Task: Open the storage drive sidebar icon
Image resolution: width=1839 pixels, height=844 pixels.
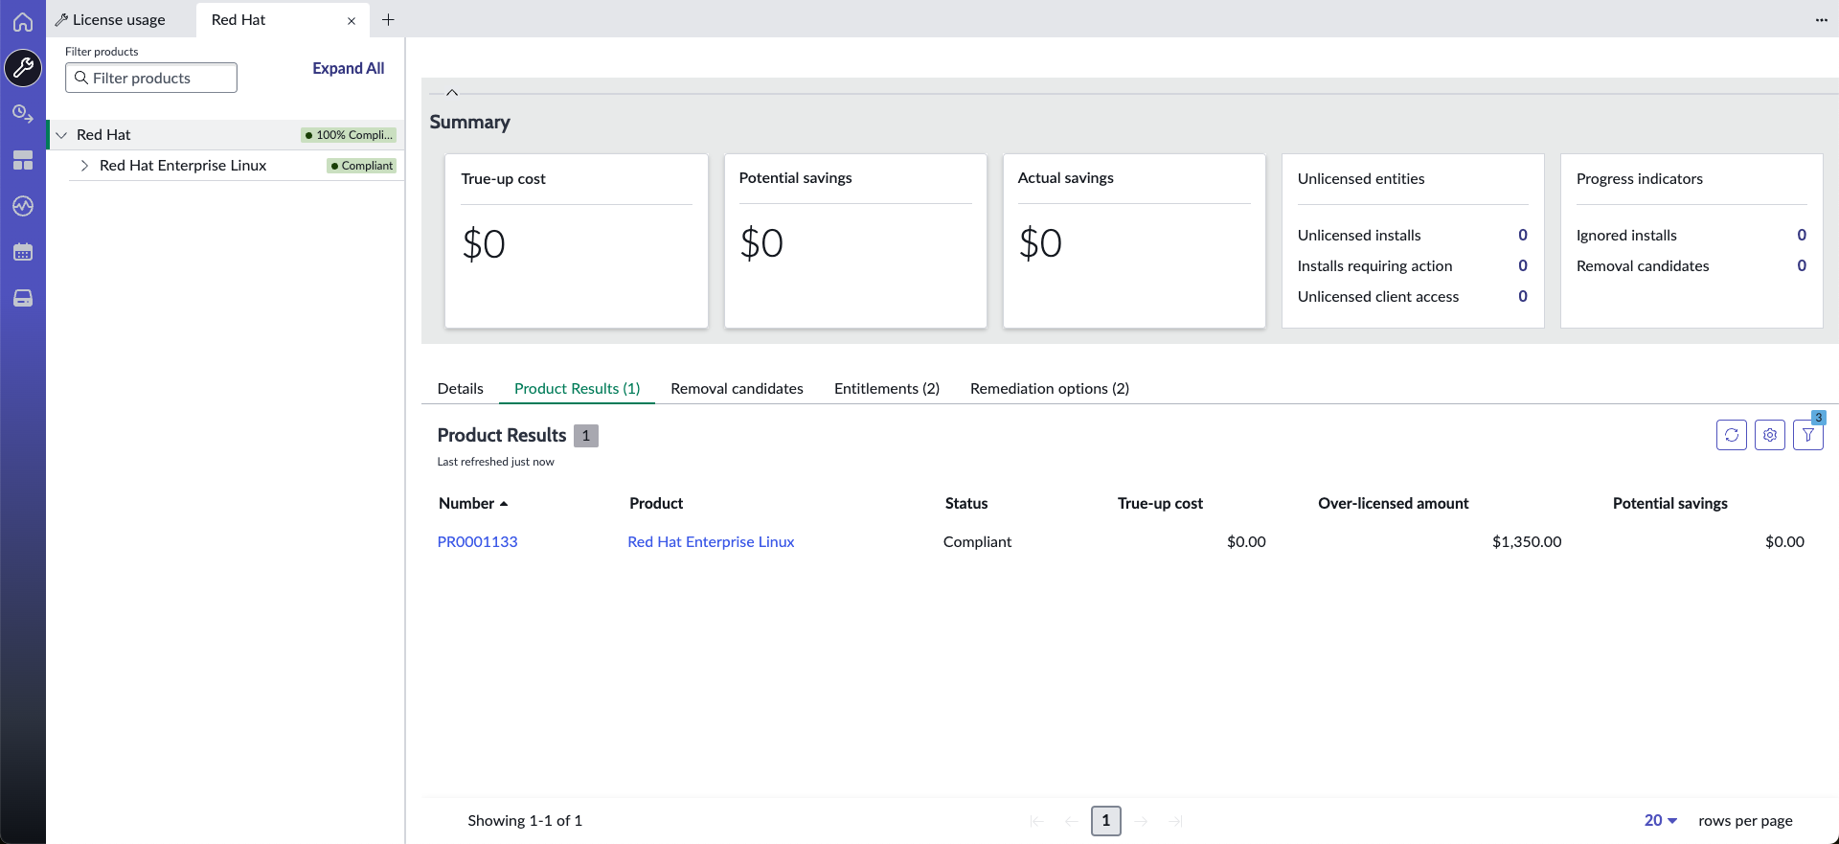Action: pos(23,298)
